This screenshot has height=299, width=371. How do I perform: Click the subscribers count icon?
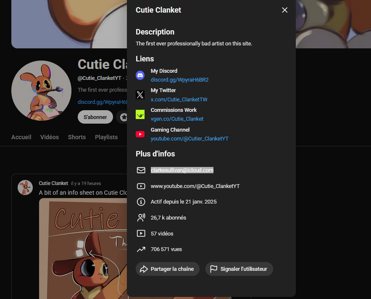click(141, 218)
